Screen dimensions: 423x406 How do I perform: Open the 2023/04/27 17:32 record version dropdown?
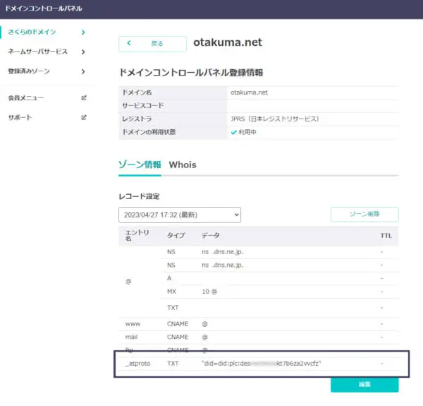[x=180, y=215]
